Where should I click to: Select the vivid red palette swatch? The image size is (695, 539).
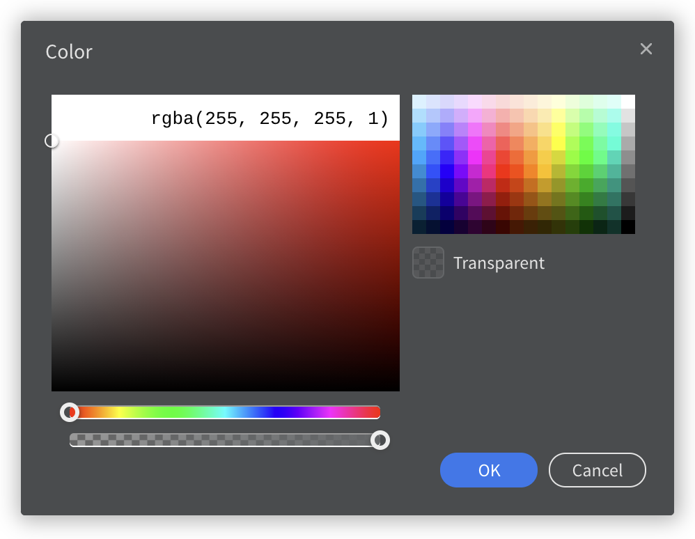[502, 171]
